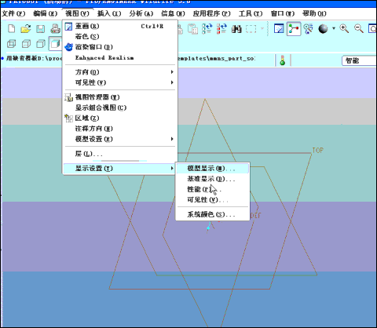This screenshot has height=328, width=377.
Task: Choose Enhanced Realism menu entry
Action: click(120, 57)
